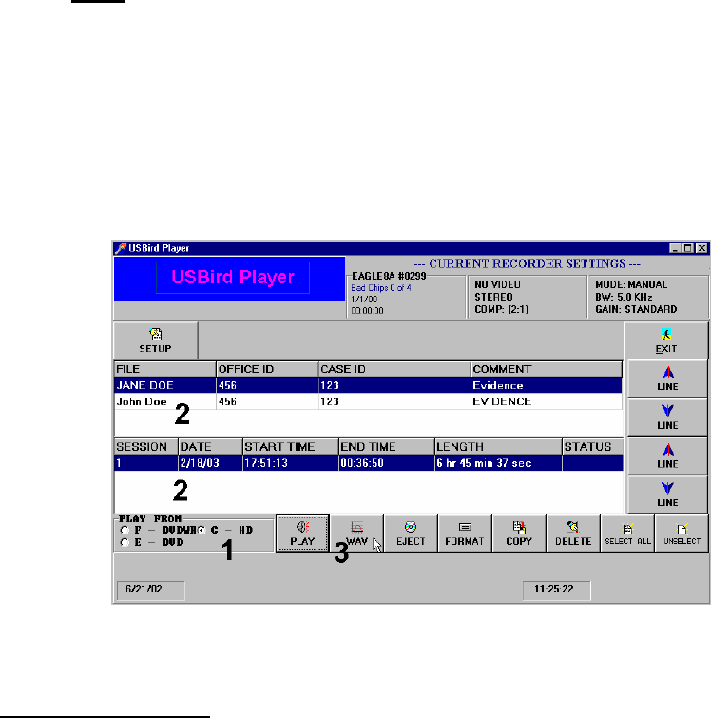Select the JANE DOE file row
Screen dimensions: 711x718
coord(368,385)
